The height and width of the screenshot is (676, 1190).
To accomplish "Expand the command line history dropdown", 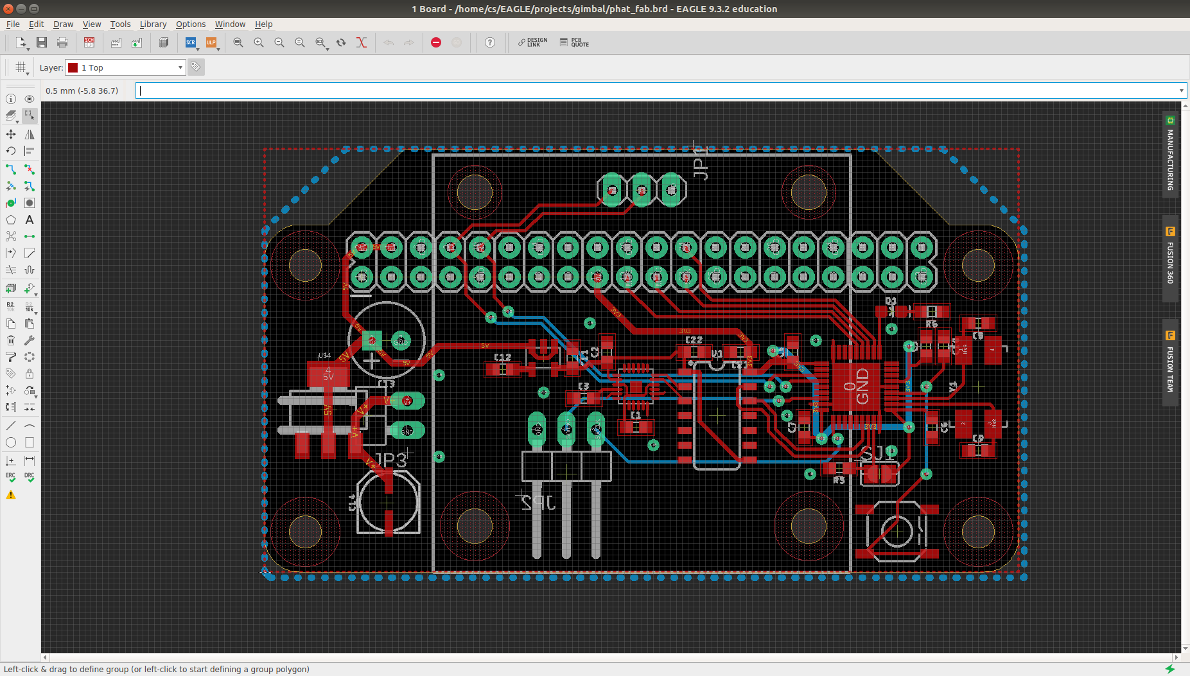I will pos(1181,91).
